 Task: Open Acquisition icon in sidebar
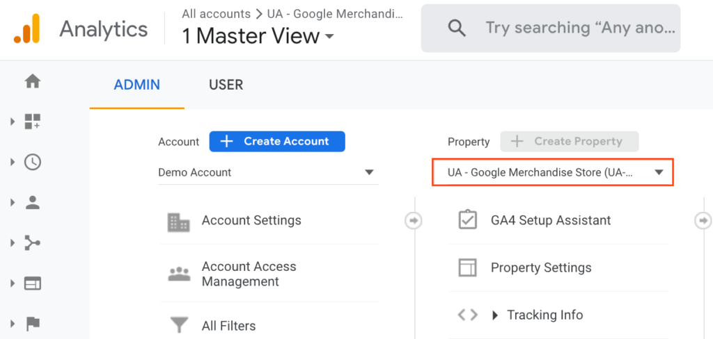pyautogui.click(x=33, y=243)
